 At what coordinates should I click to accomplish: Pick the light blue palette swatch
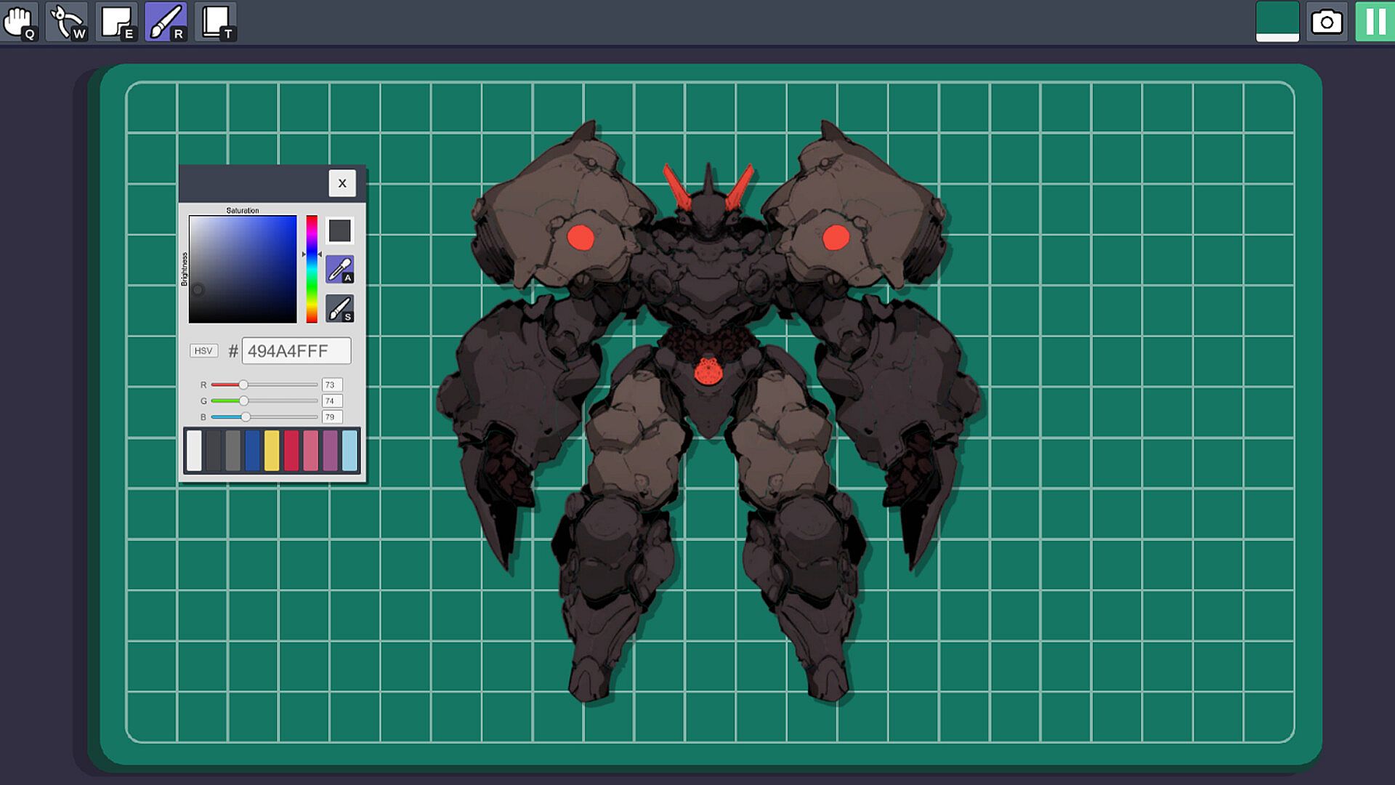[349, 451]
